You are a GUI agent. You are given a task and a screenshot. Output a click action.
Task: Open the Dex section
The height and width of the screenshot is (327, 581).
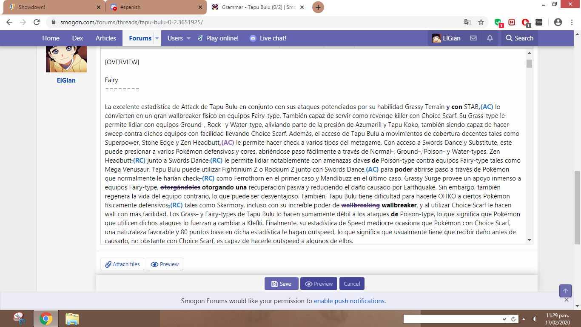(77, 38)
